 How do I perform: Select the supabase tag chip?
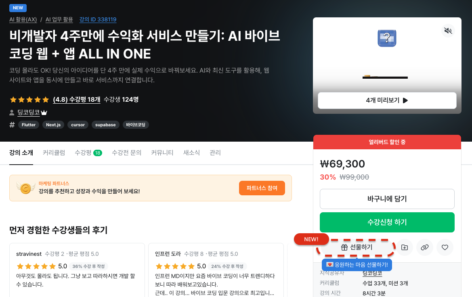(105, 125)
